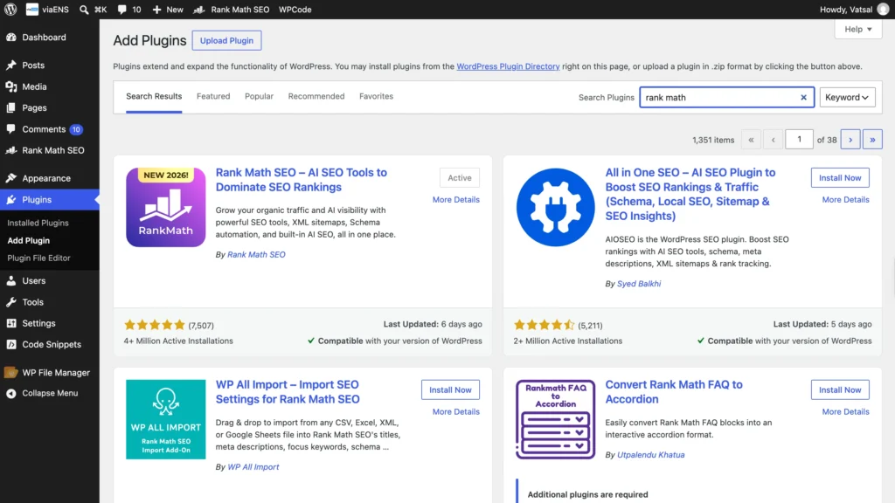Install the All in One SEO plugin
Image resolution: width=895 pixels, height=503 pixels.
click(x=840, y=178)
